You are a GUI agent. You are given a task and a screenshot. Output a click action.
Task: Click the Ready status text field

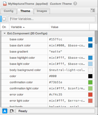pos(55,111)
